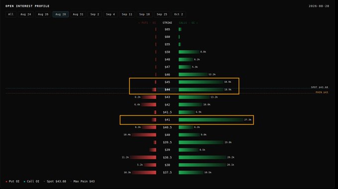Click the $43 strike label
The height and width of the screenshot is (189, 338).
pyautogui.click(x=168, y=97)
